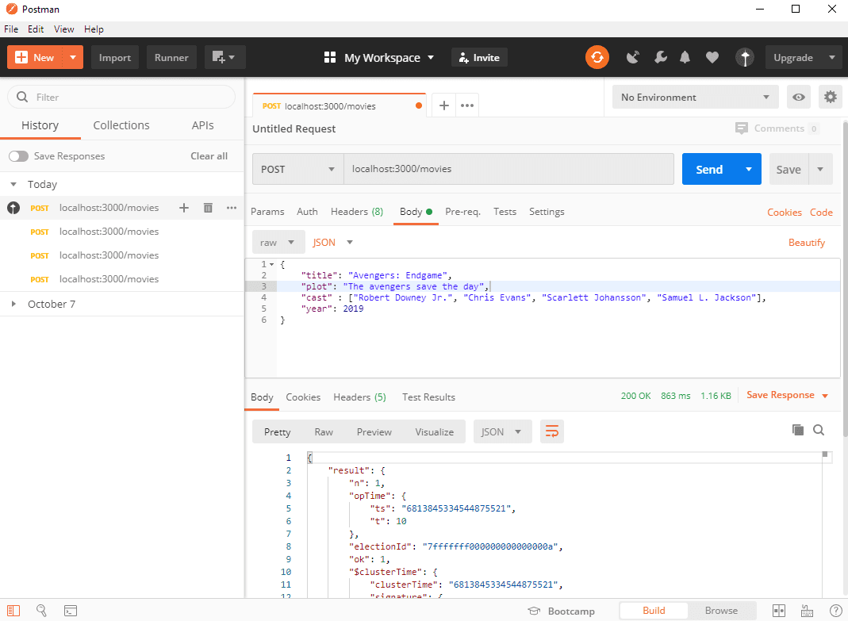Open the settings wrench icon
This screenshot has height=621, width=848.
coord(660,57)
